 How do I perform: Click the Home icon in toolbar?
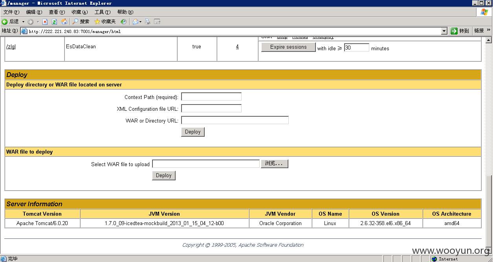(64, 22)
